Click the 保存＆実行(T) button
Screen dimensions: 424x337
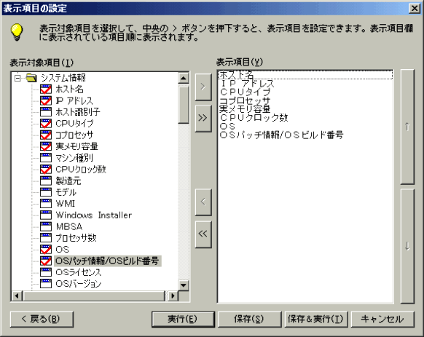pyautogui.click(x=316, y=319)
